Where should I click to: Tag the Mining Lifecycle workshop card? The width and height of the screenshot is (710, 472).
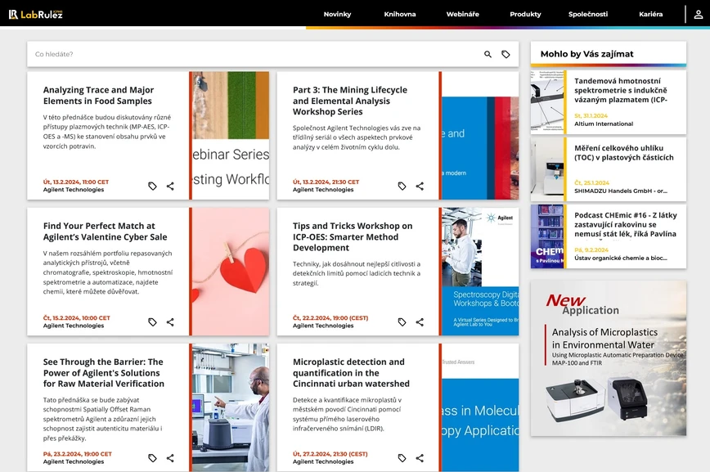click(x=402, y=187)
